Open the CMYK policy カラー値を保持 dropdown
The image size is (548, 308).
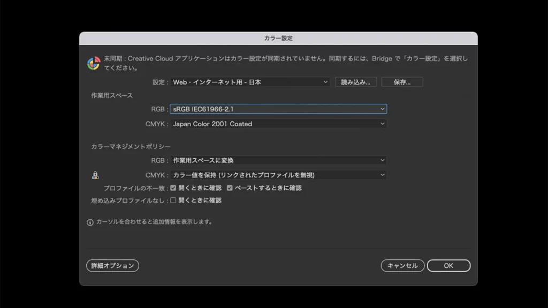coord(278,175)
